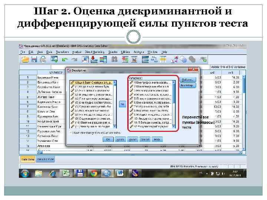Click the Print toolbar icon
The width and height of the screenshot is (267, 200).
pos(43,60)
